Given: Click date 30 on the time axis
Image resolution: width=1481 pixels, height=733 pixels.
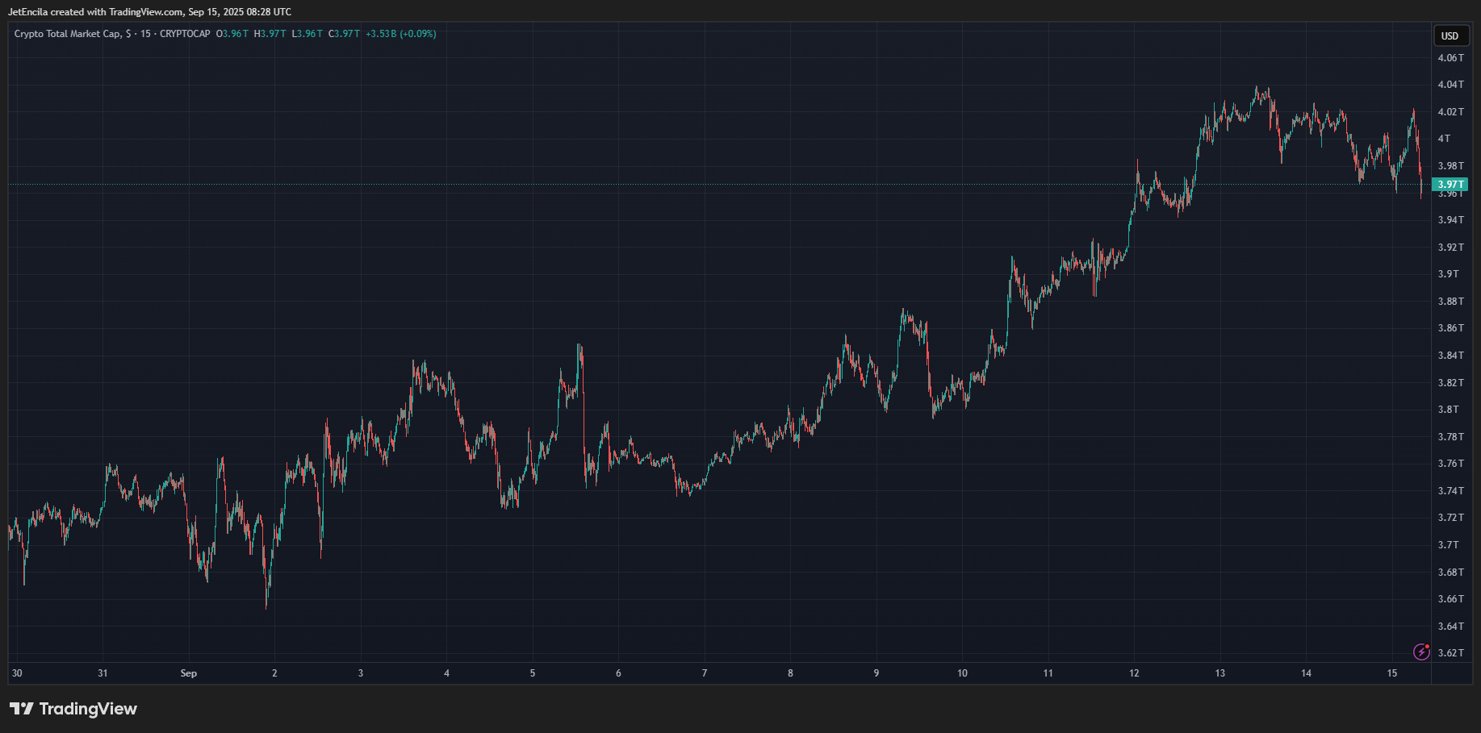Looking at the screenshot, I should click(x=17, y=673).
